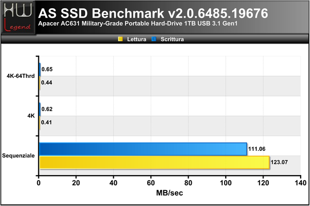This screenshot has height=206, width=310.
Task: Click the 80 axis tick label
Action: point(188,183)
